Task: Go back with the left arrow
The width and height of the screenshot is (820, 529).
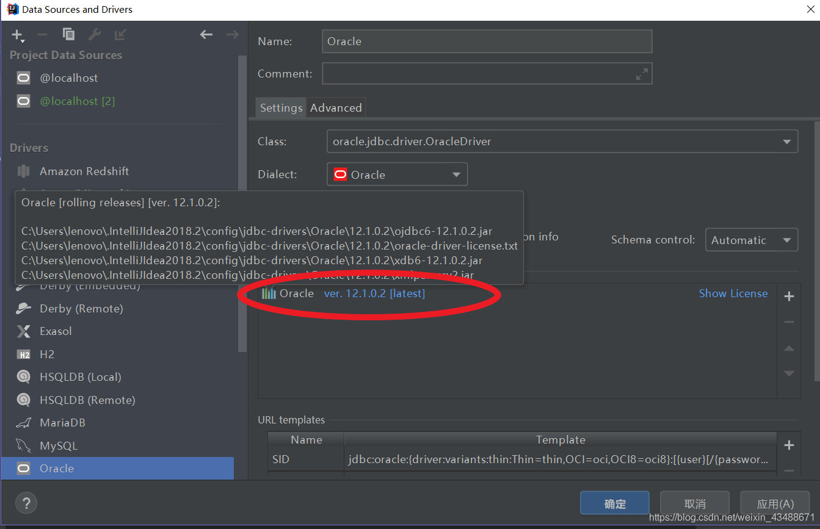Action: pyautogui.click(x=206, y=35)
